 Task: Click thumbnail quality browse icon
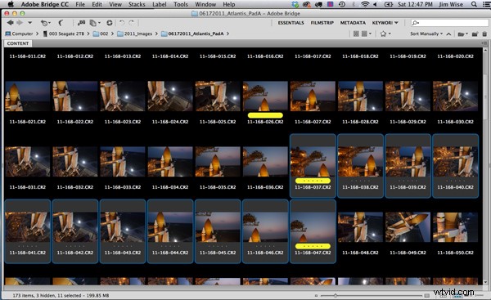356,34
